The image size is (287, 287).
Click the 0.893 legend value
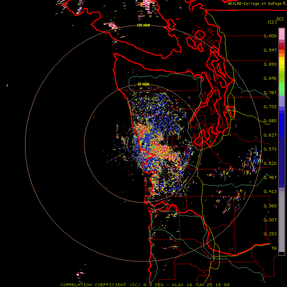pos(270,64)
